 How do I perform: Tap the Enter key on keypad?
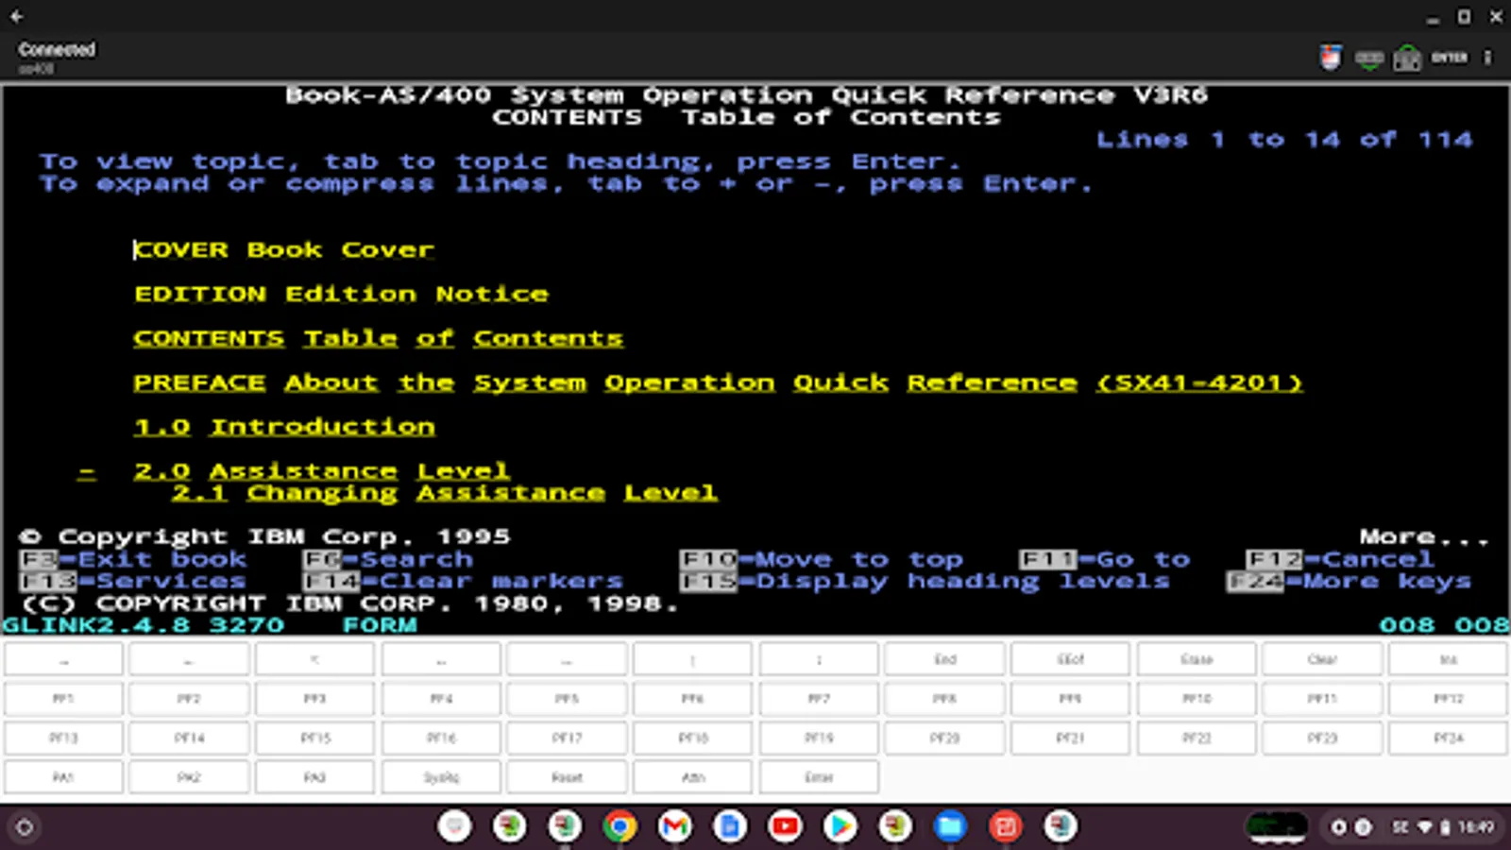click(819, 777)
